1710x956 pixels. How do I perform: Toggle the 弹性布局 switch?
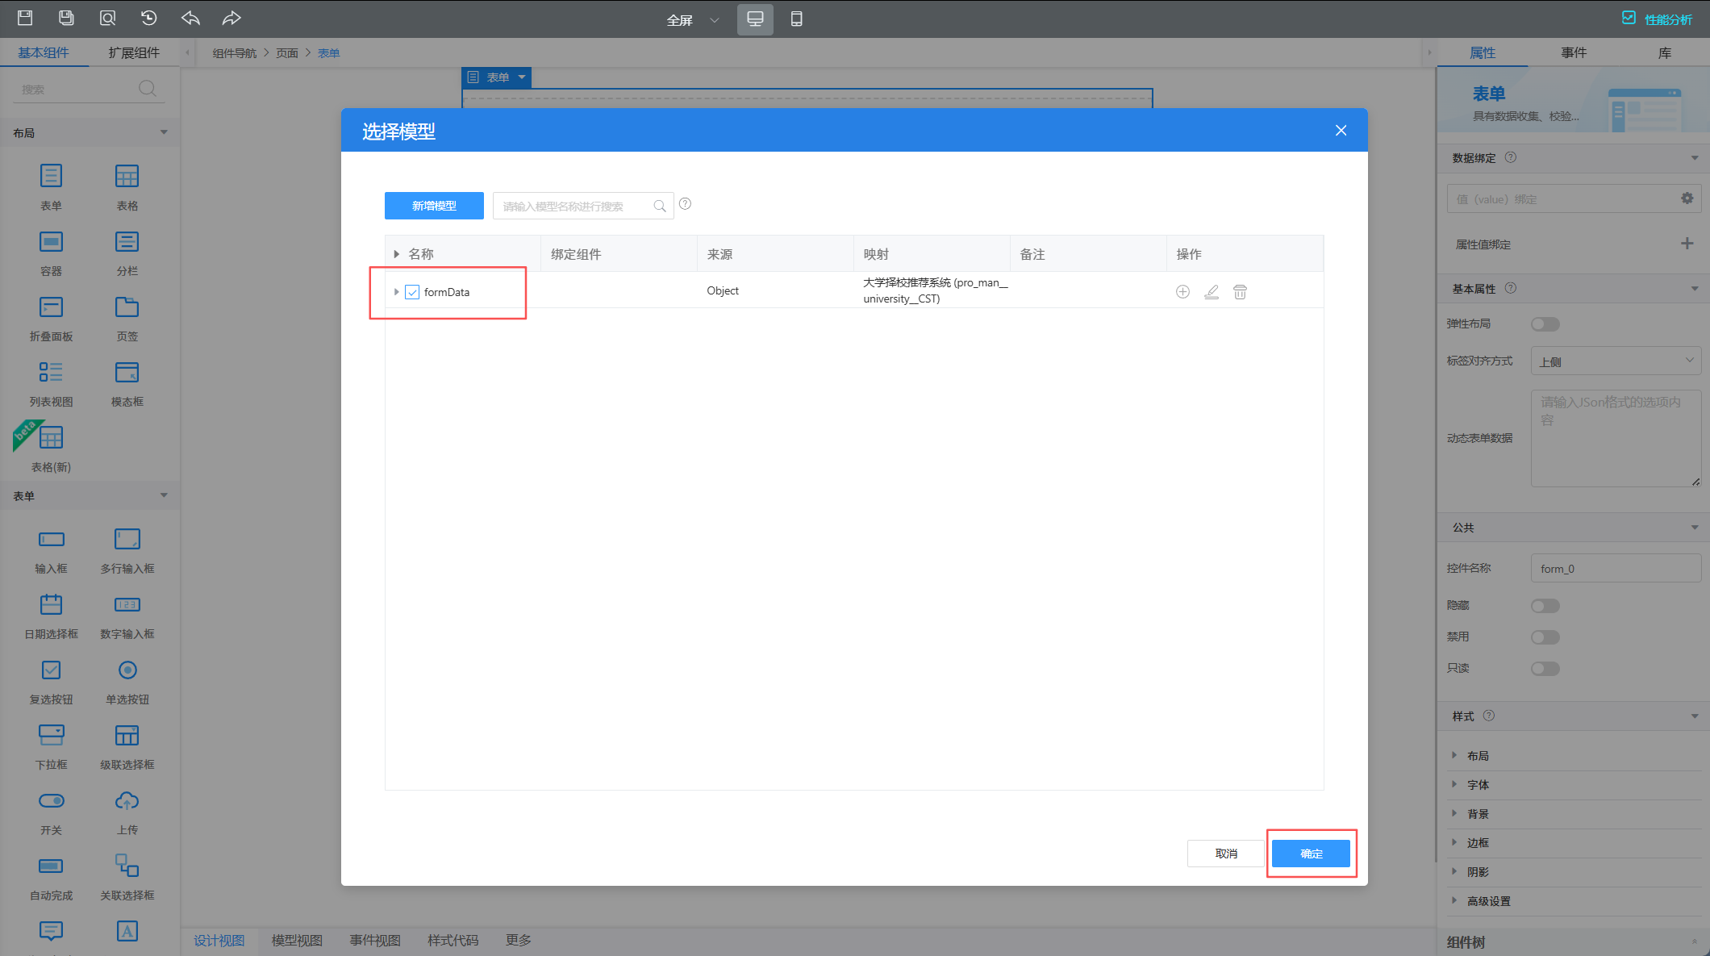[1545, 324]
